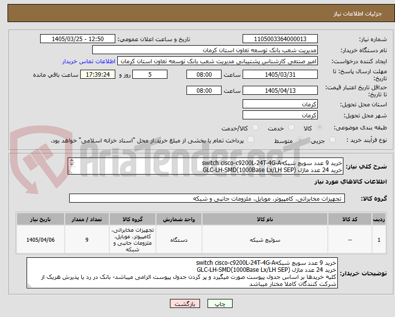Click the نام کالا column header
Image resolution: width=395 pixels, height=317 pixels.
pyautogui.click(x=265, y=219)
